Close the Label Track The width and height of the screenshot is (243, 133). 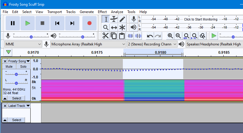(5, 106)
